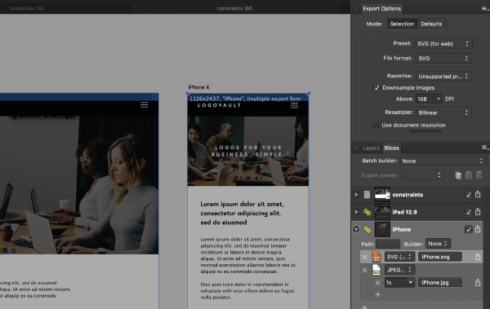Viewport: 490px width, 309px height.
Task: Select the Selection mode button
Action: click(x=402, y=24)
